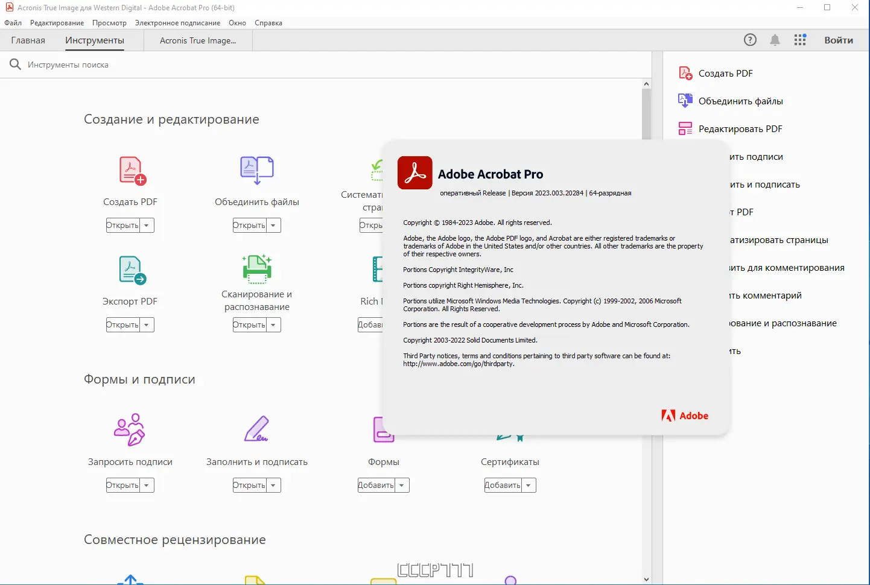Screen dimensions: 870x585
Task: Open the adobe.com/go/thirdparty link
Action: tap(458, 364)
